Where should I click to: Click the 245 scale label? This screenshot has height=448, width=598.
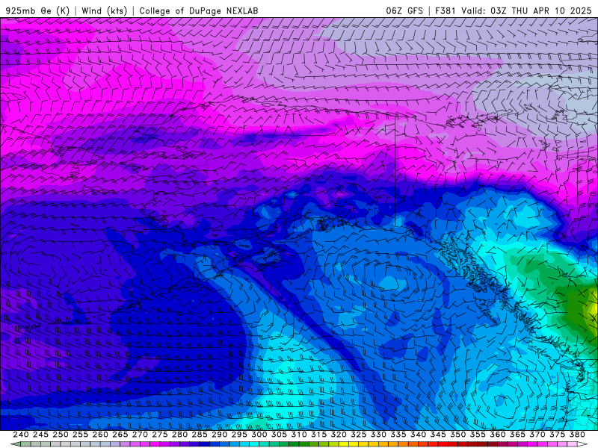(x=40, y=435)
